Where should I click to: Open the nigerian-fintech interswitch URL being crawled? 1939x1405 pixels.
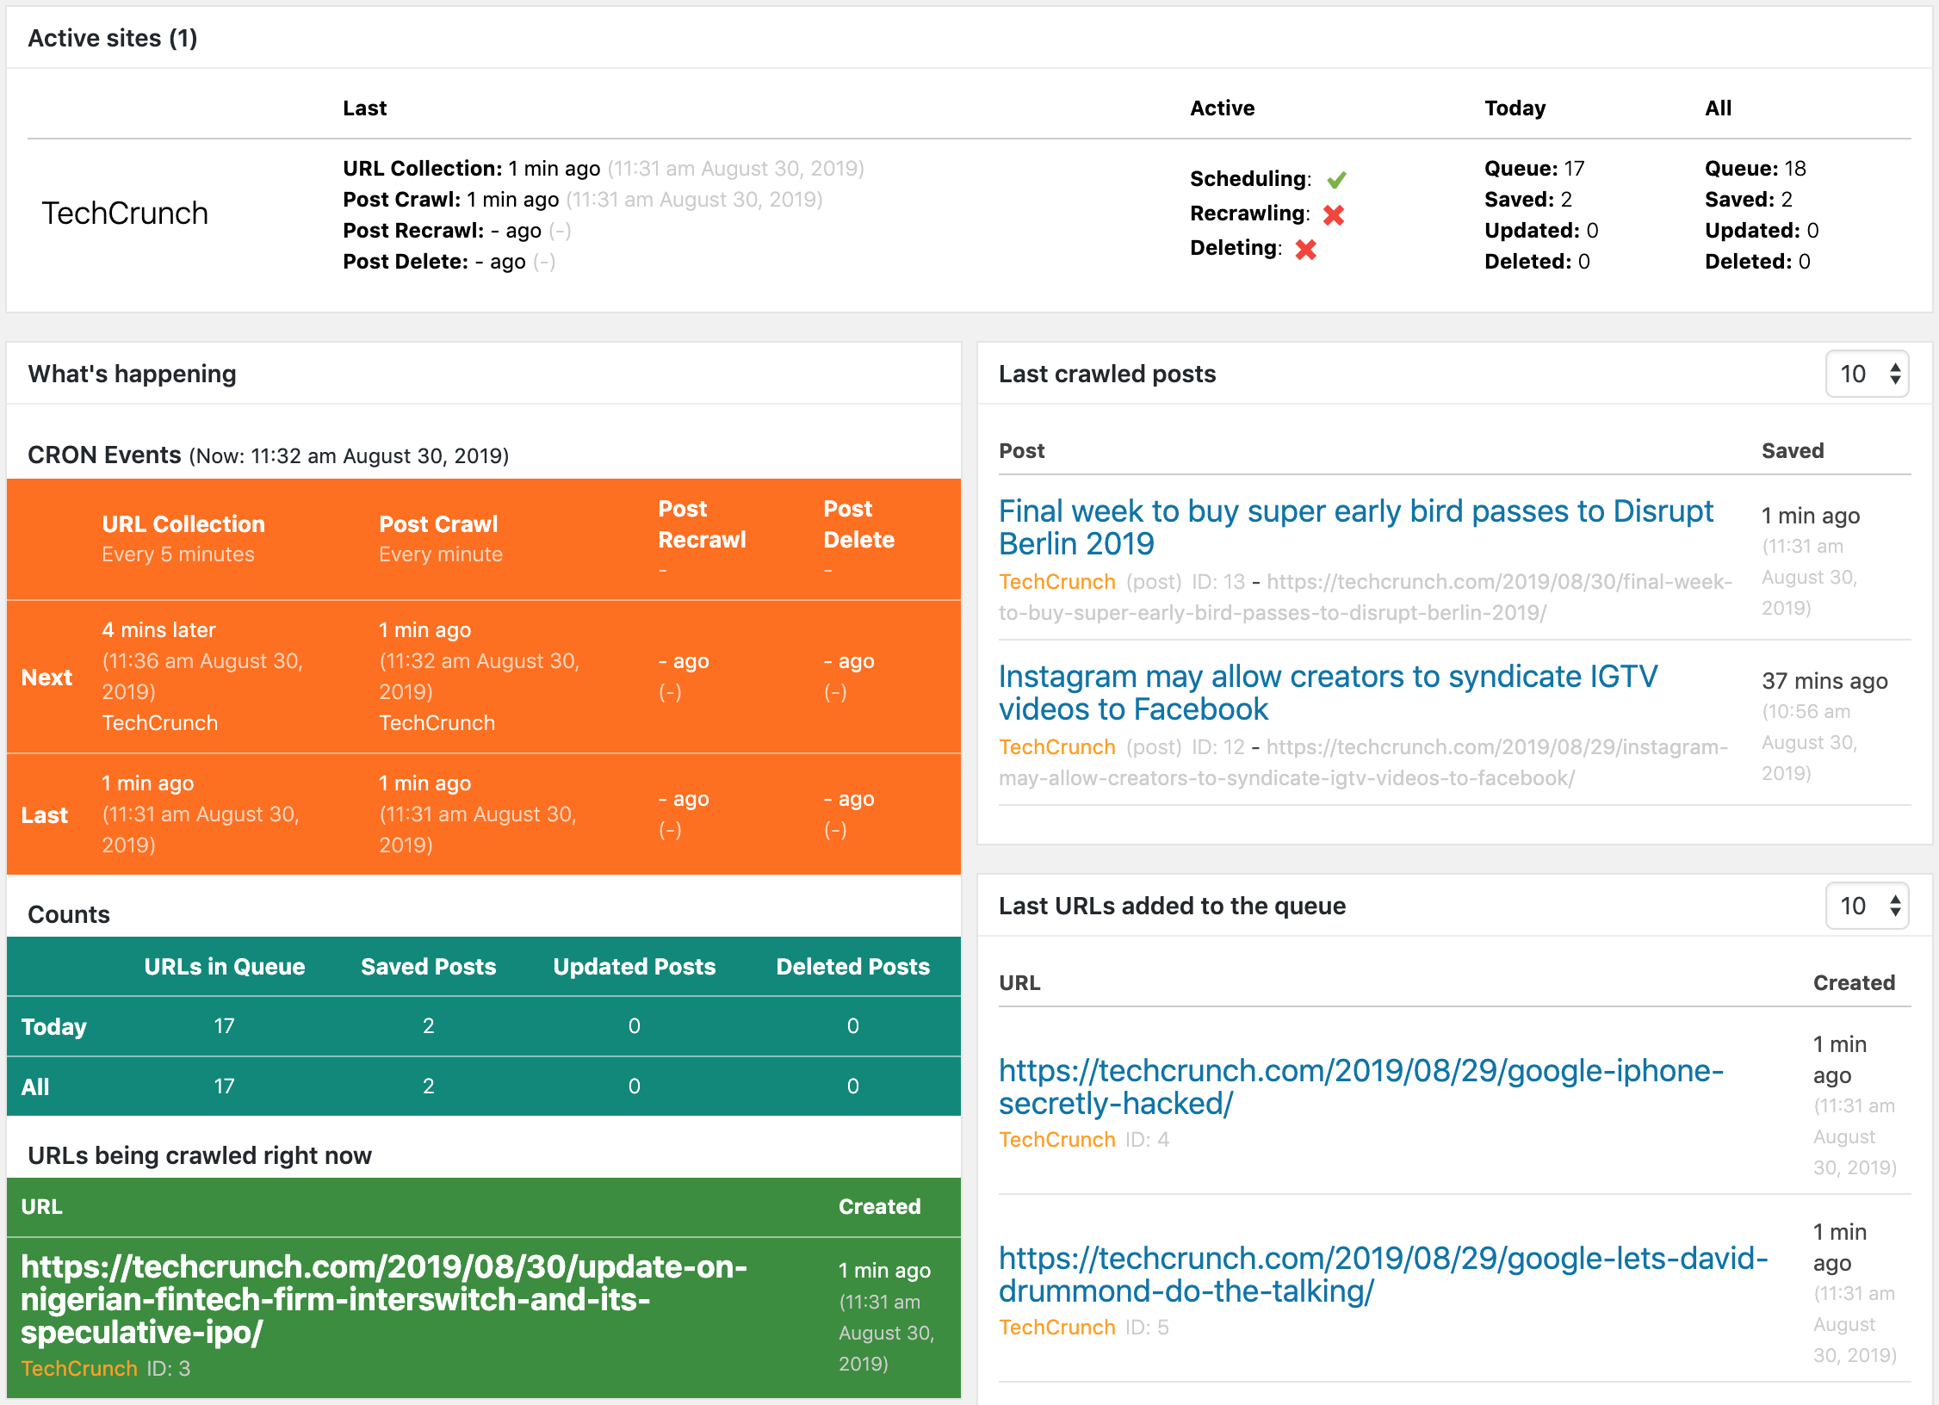[x=384, y=1298]
